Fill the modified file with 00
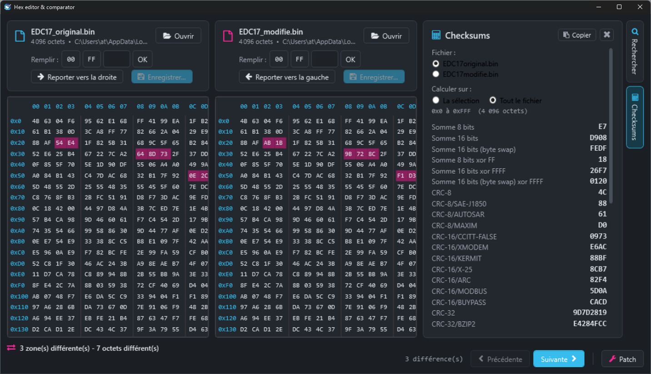Image resolution: width=651 pixels, height=374 pixels. click(x=279, y=59)
